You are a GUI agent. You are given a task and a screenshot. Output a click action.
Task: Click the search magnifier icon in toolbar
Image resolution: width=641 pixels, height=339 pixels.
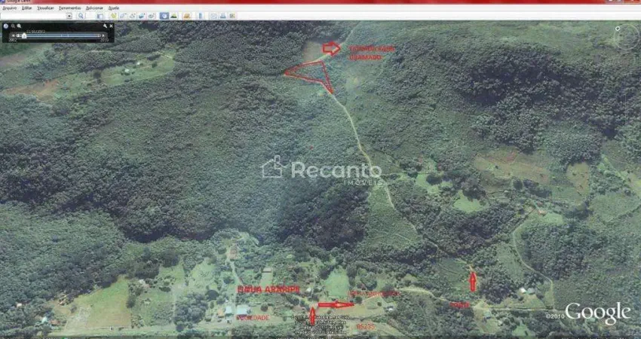(x=81, y=15)
